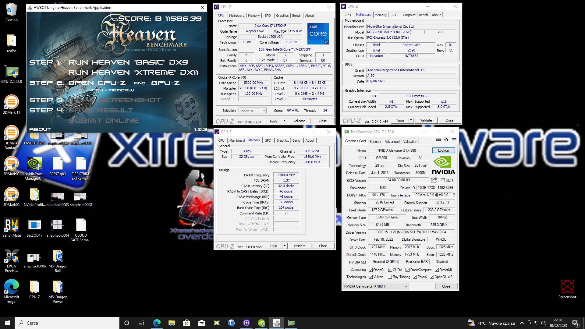The image size is (585, 329).
Task: Switch to Advanced tab in GPU-Z
Action: coord(392,141)
